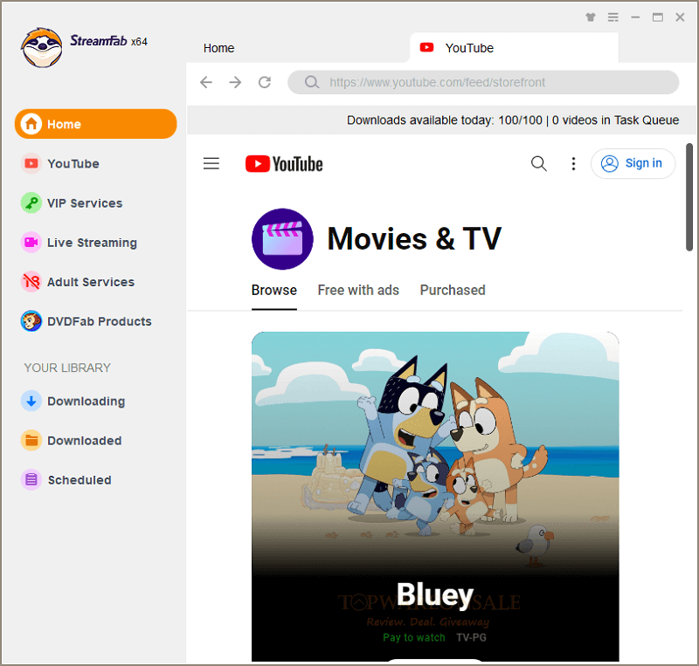The image size is (699, 666).
Task: Maximize the StreamFab window
Action: pos(658,17)
